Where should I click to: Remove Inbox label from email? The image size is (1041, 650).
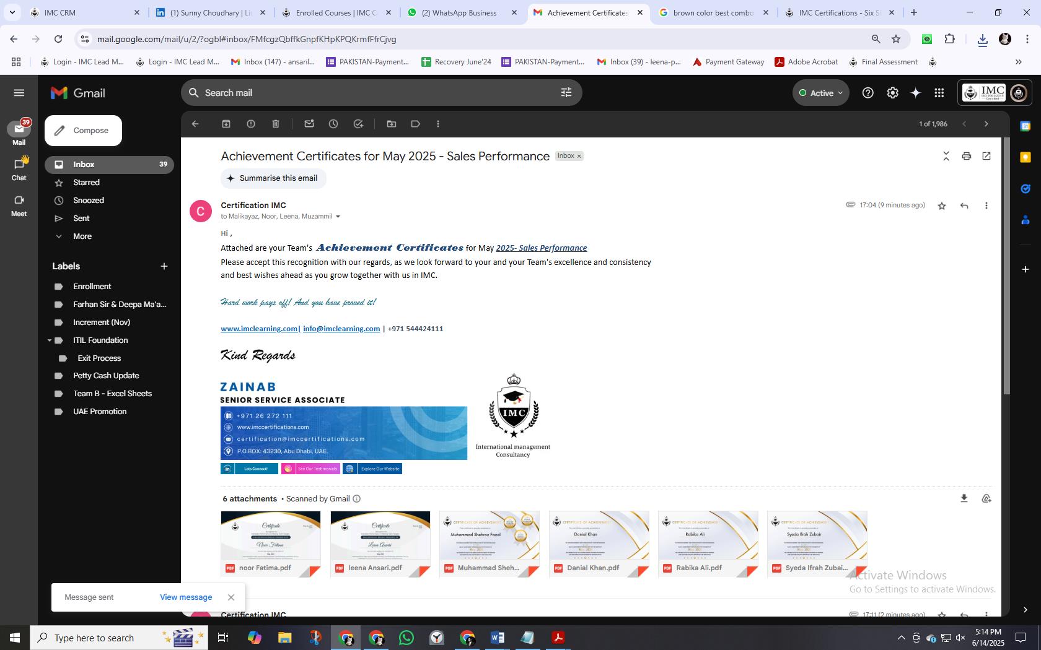click(579, 156)
